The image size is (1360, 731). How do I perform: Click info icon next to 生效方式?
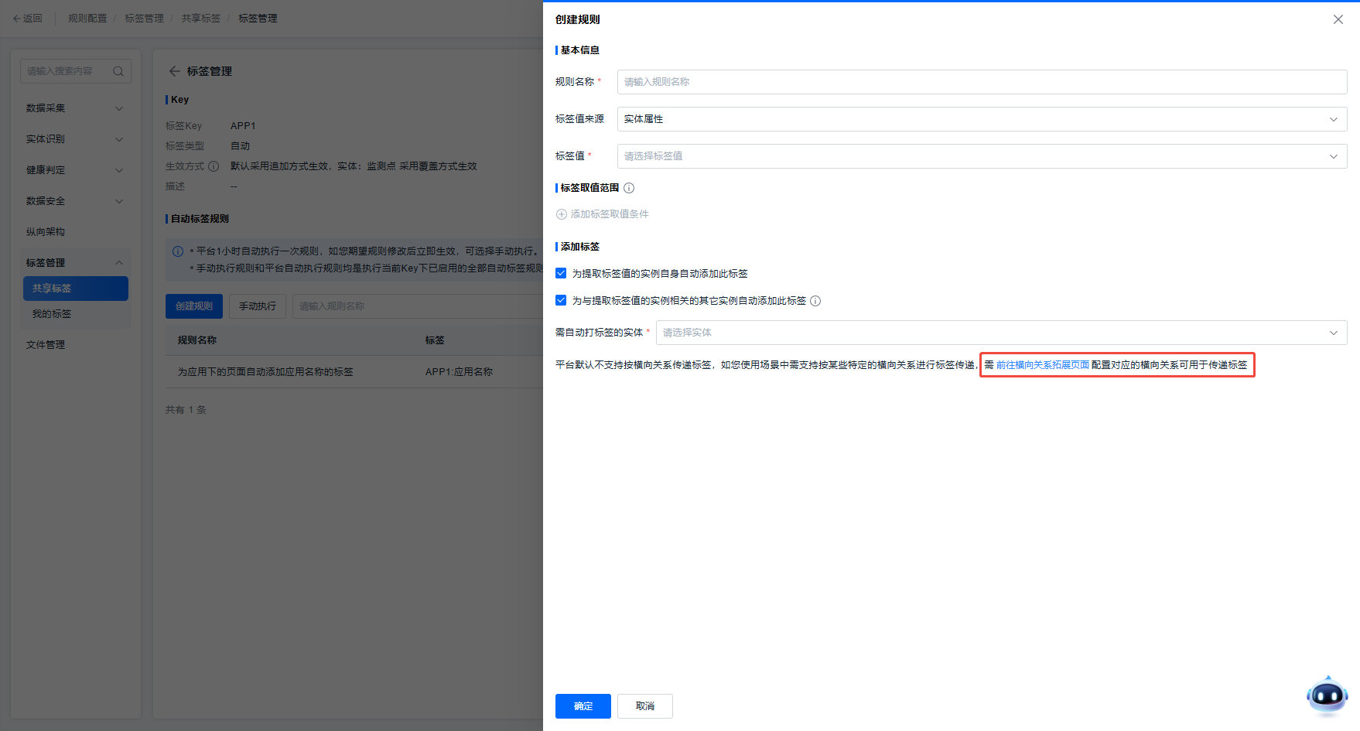click(214, 166)
